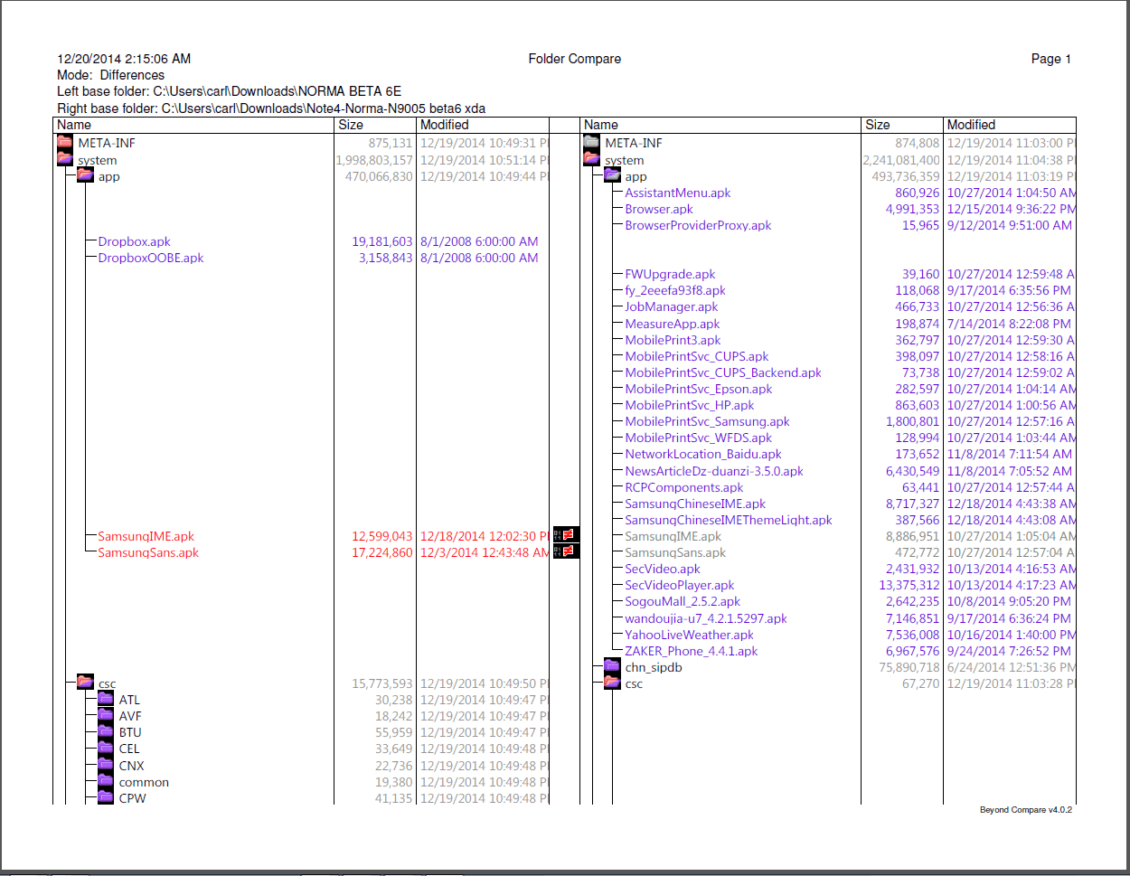Select the Dropbox.apk file entry

click(x=135, y=241)
